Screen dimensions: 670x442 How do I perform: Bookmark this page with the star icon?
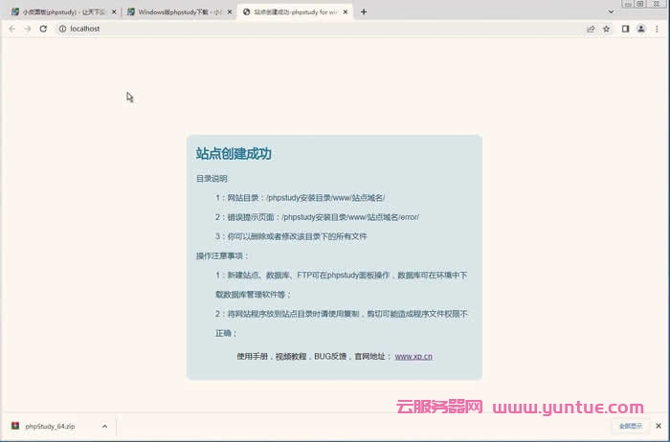click(x=606, y=29)
